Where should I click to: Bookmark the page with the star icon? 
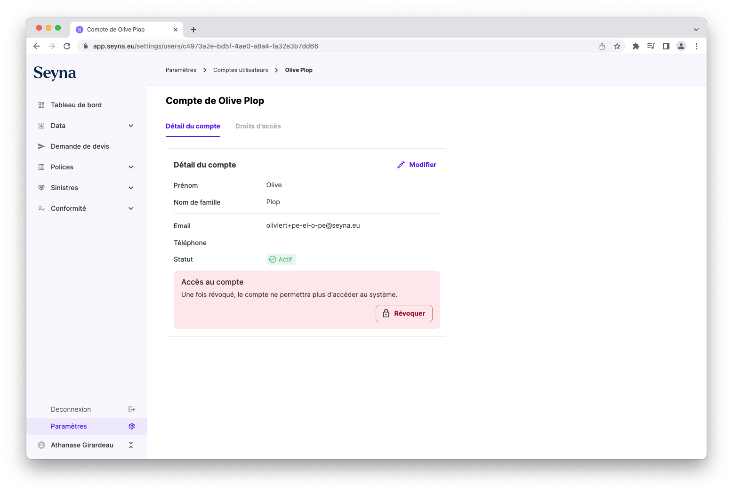[617, 46]
